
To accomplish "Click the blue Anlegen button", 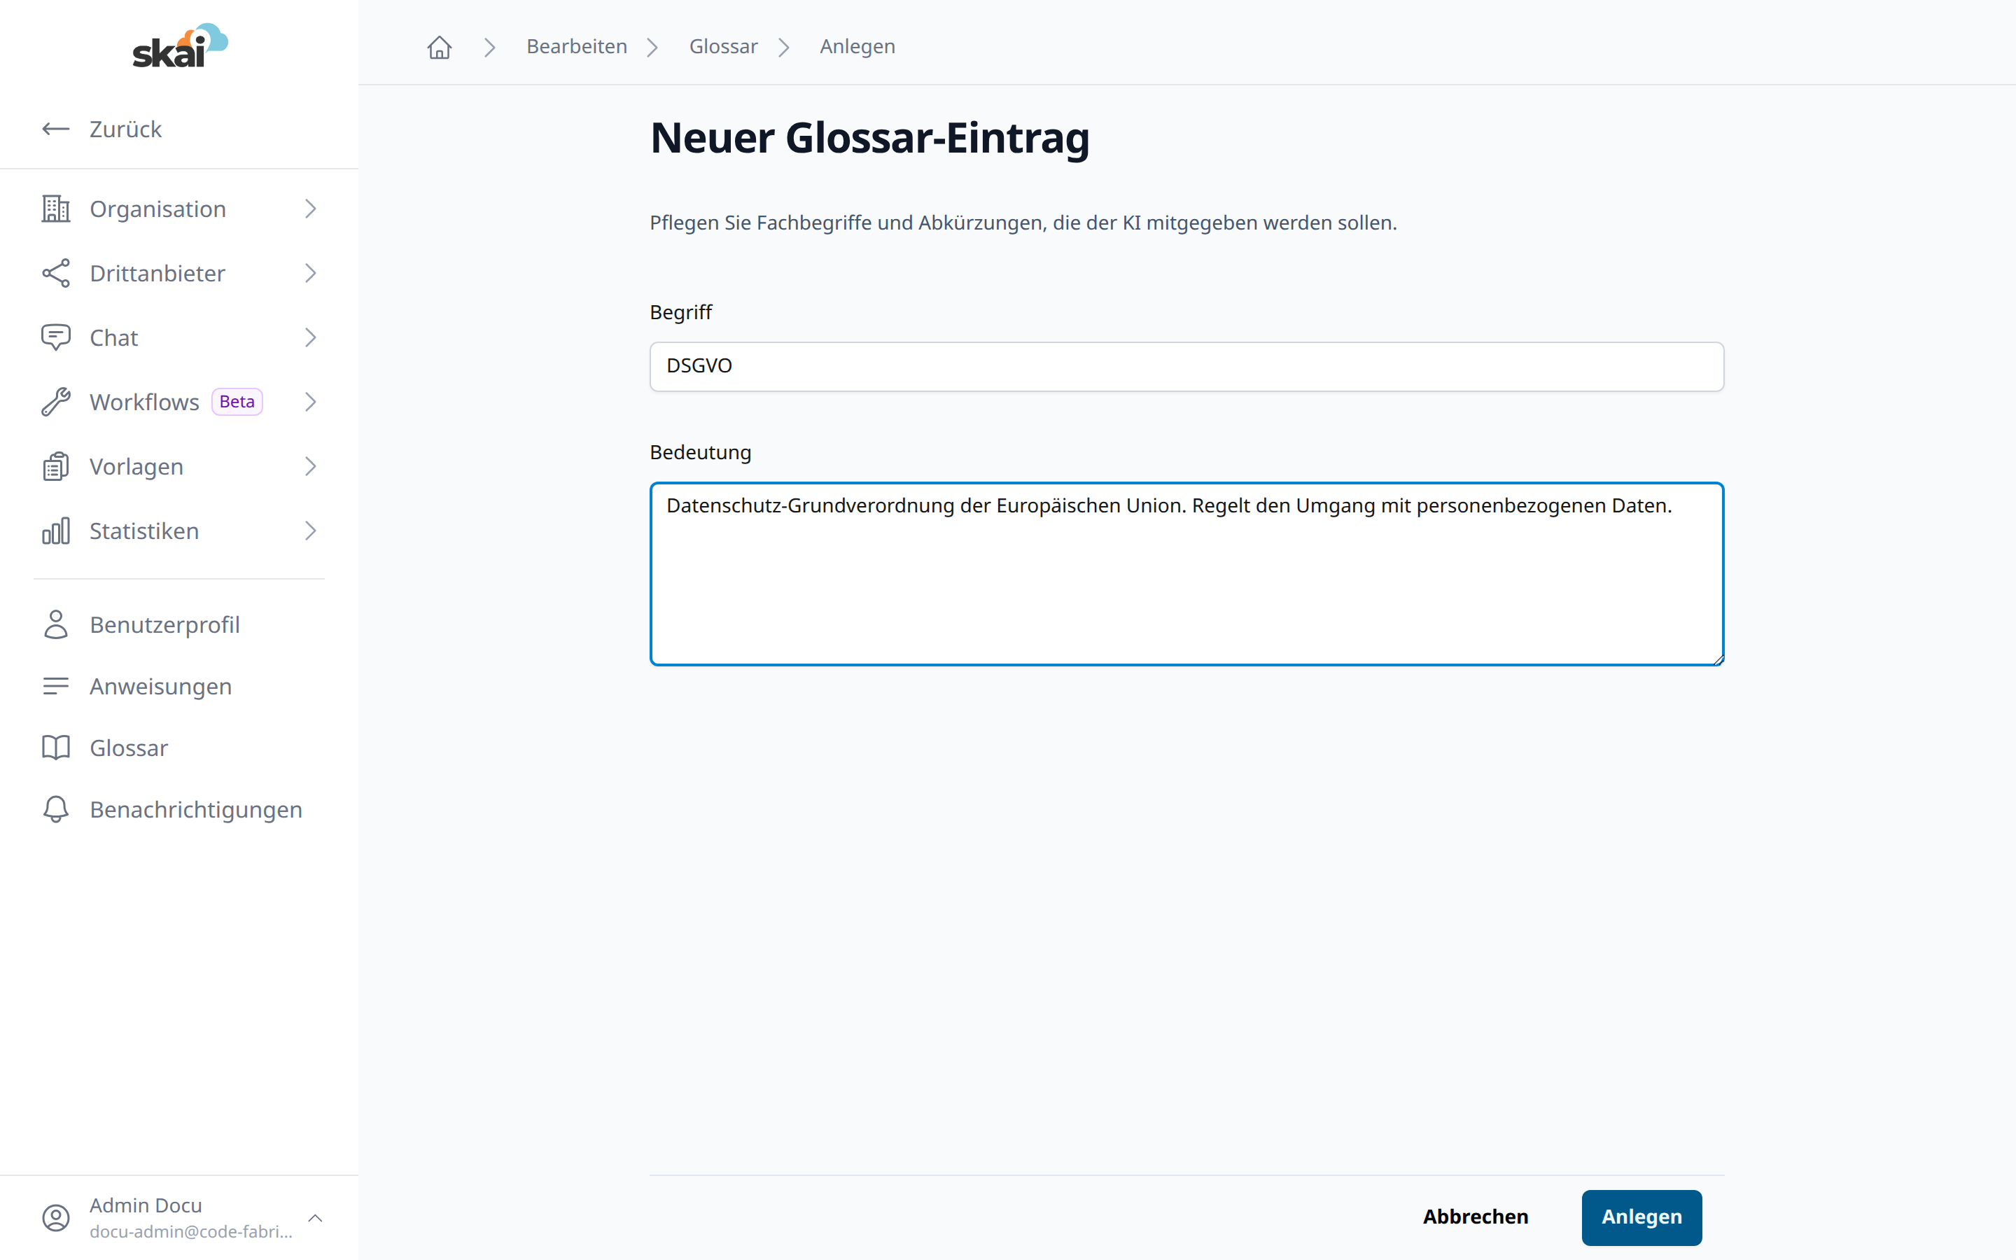I will [x=1641, y=1217].
